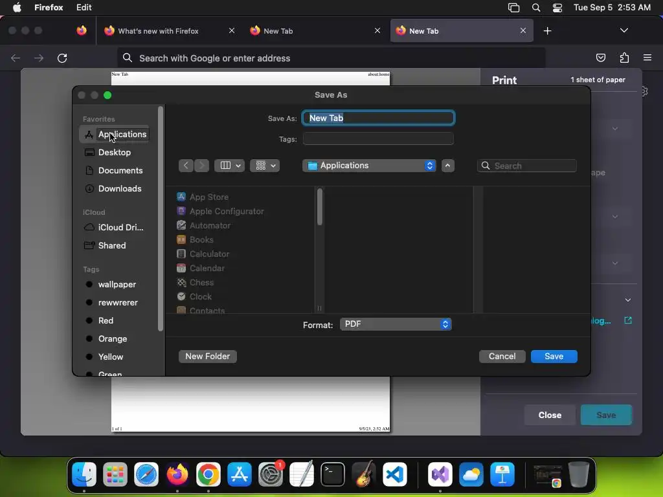The image size is (663, 497).
Task: Click the Save As filename field
Action: 378,118
